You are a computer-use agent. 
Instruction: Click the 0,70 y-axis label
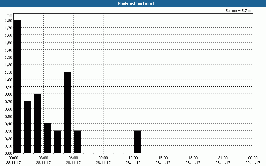9,102
